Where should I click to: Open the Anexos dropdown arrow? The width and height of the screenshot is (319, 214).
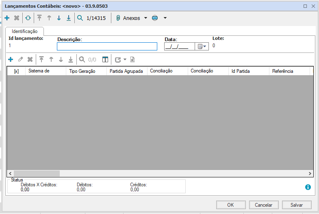tap(145, 18)
